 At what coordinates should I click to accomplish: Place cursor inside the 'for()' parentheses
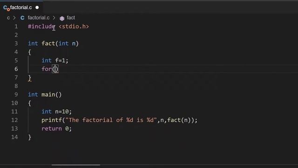[55, 69]
